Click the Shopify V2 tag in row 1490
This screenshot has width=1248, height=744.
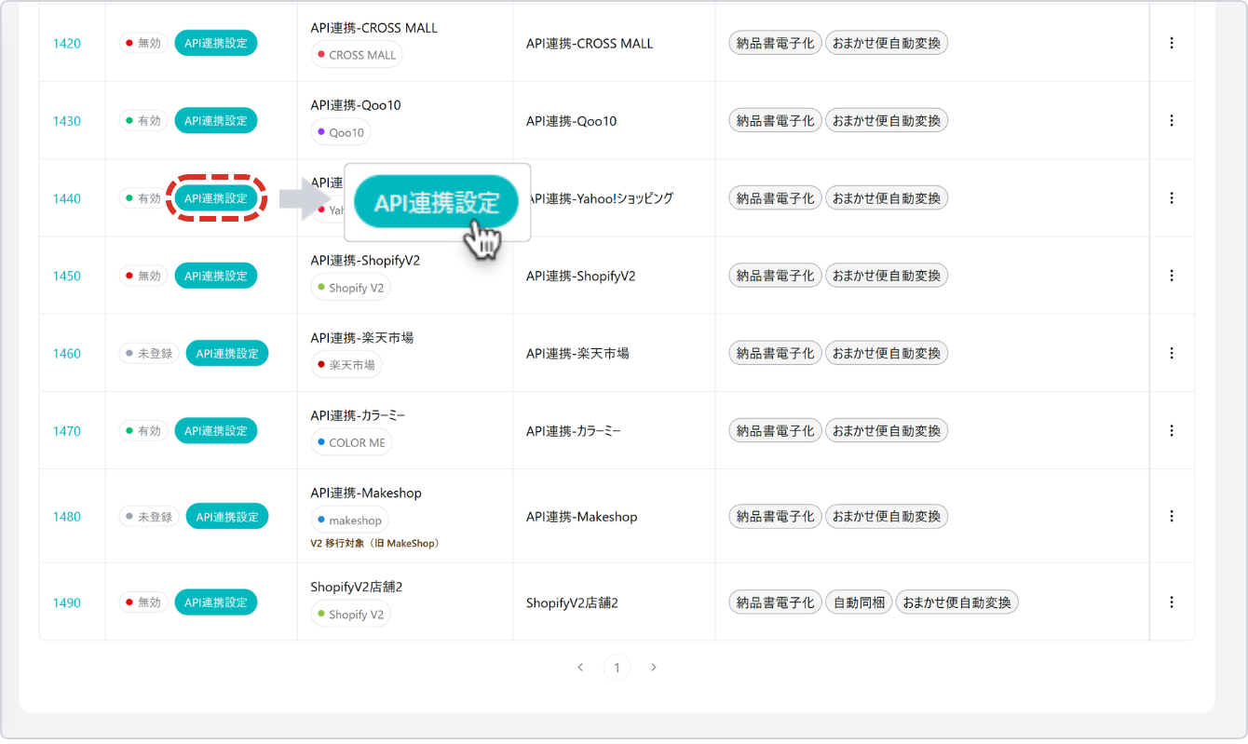point(351,615)
